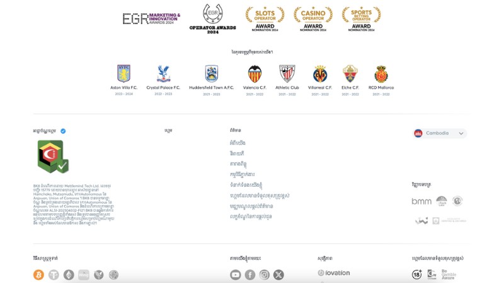Click the Crystal Palace F.C. logo
This screenshot has width=504, height=283.
163,74
